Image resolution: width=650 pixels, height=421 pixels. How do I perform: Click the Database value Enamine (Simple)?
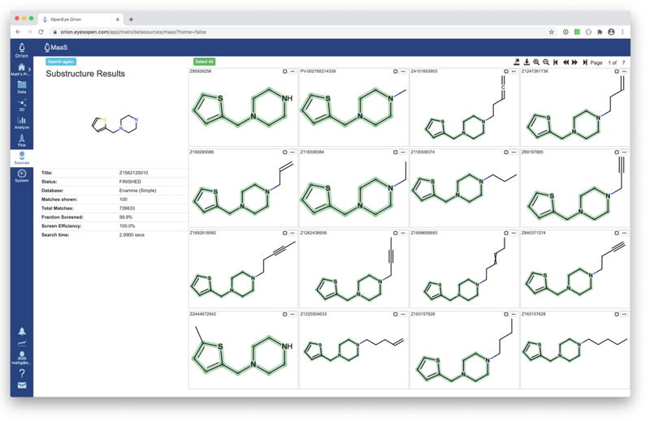coord(137,191)
